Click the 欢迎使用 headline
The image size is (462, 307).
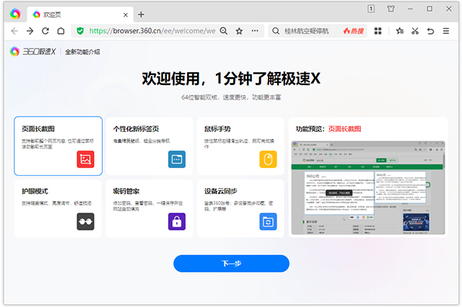[x=231, y=79]
